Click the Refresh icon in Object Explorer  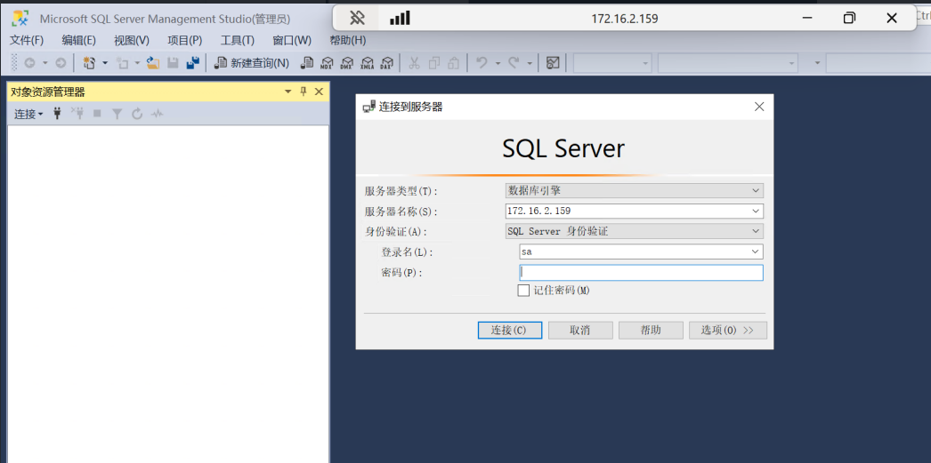click(137, 114)
